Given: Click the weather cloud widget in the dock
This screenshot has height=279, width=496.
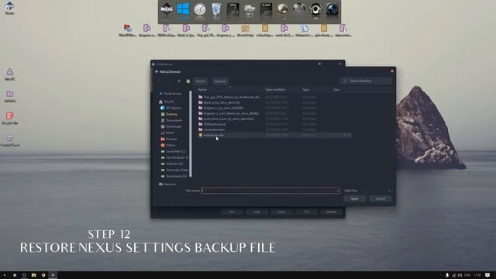Looking at the screenshot, I should [x=250, y=9].
